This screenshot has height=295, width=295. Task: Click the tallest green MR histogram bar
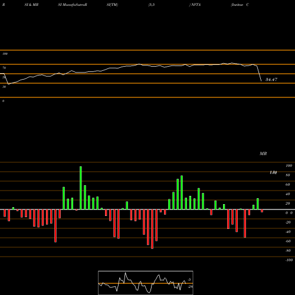81,188
